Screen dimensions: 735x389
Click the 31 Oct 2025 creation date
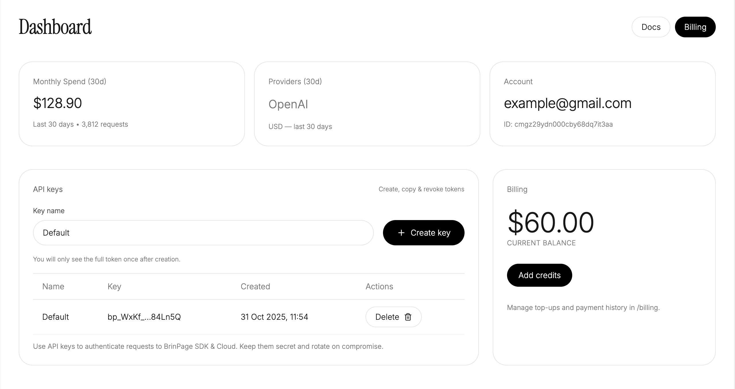coord(274,317)
